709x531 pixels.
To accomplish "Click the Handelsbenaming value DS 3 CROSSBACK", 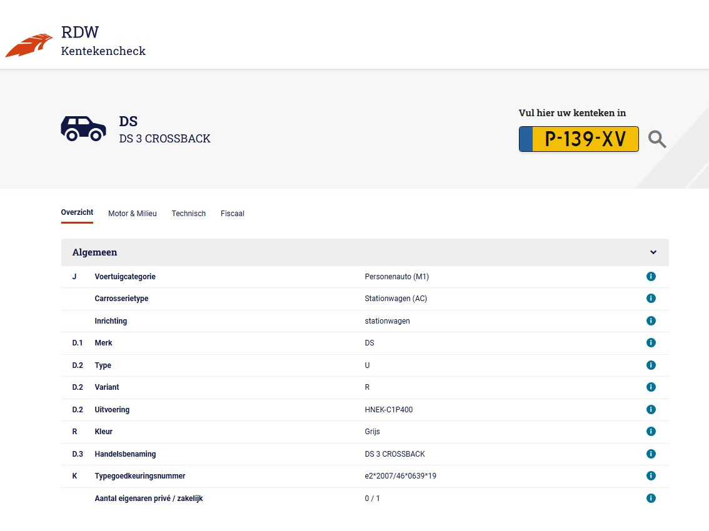I will click(395, 454).
